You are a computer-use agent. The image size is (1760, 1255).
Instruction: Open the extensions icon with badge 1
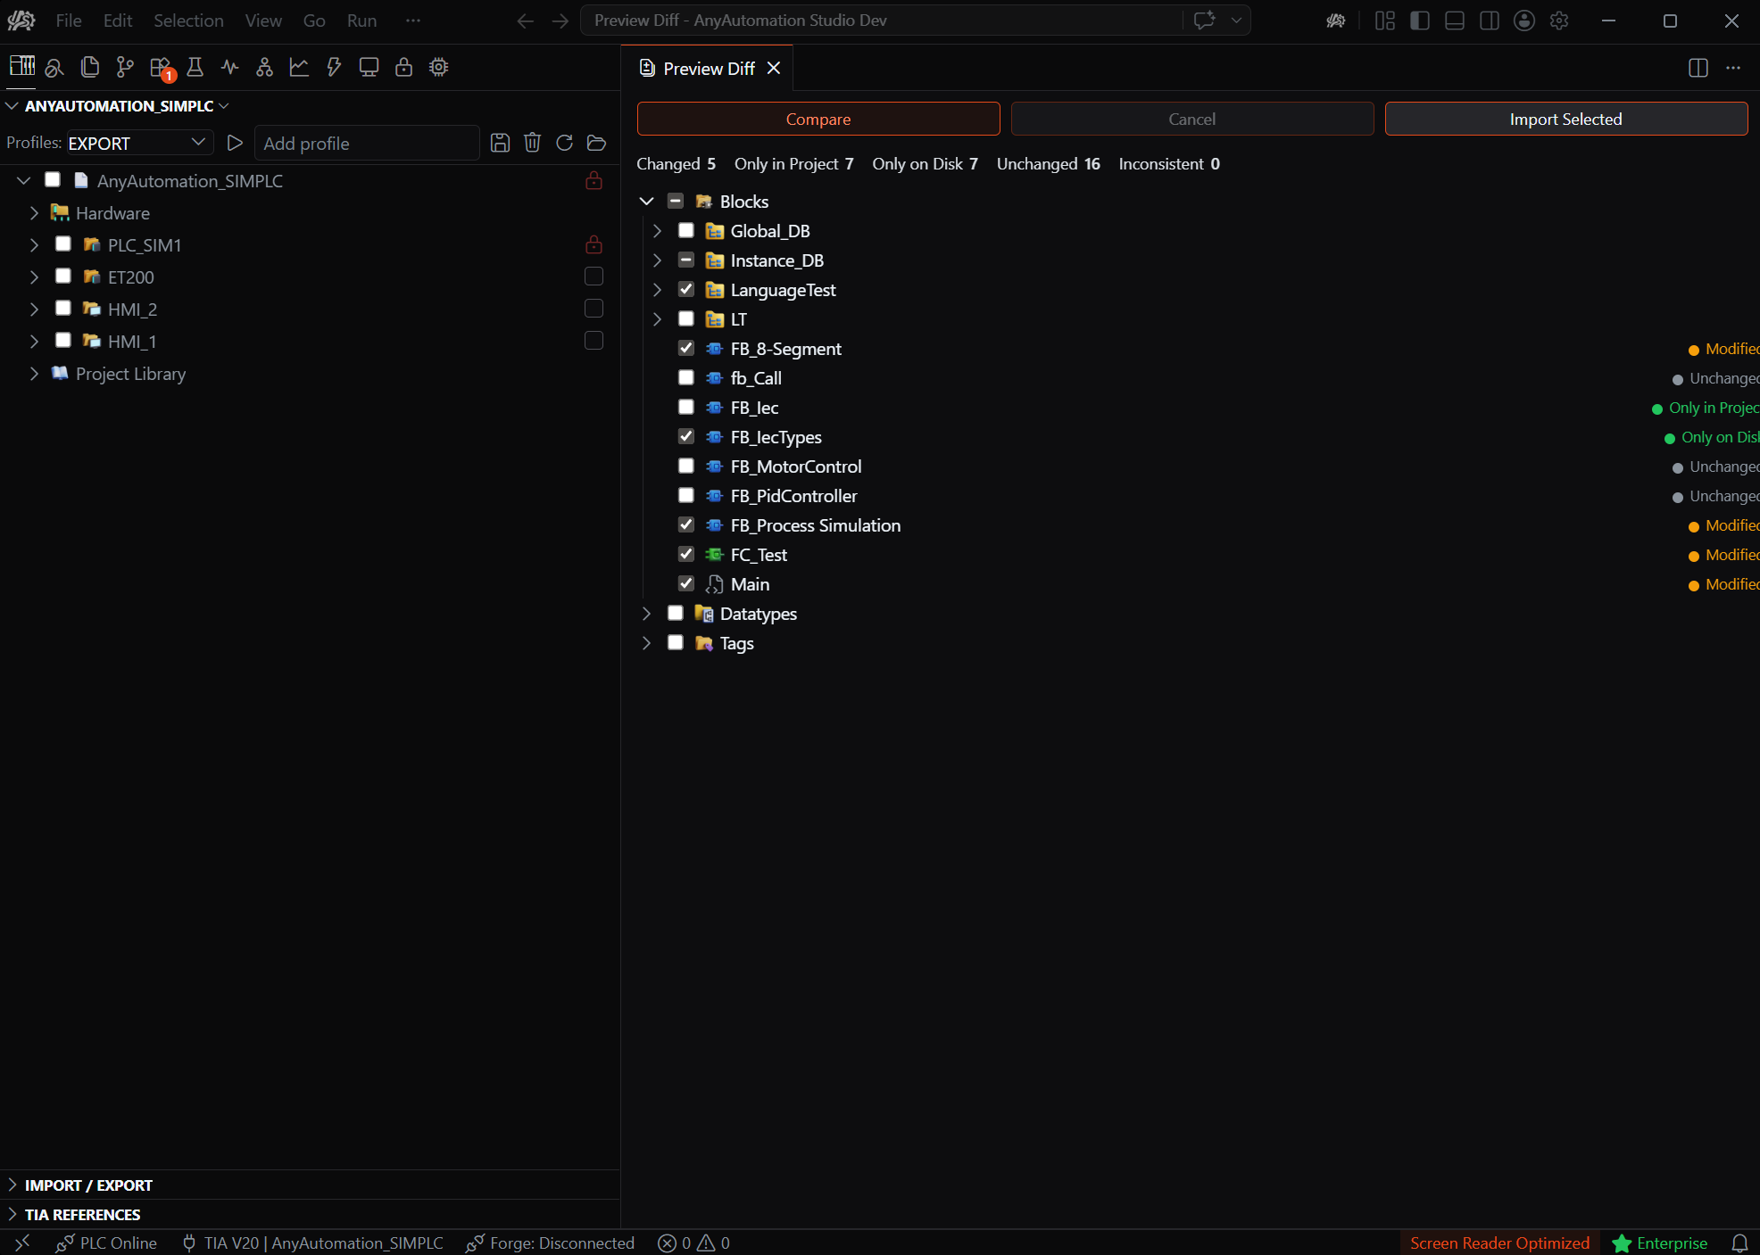tap(161, 67)
